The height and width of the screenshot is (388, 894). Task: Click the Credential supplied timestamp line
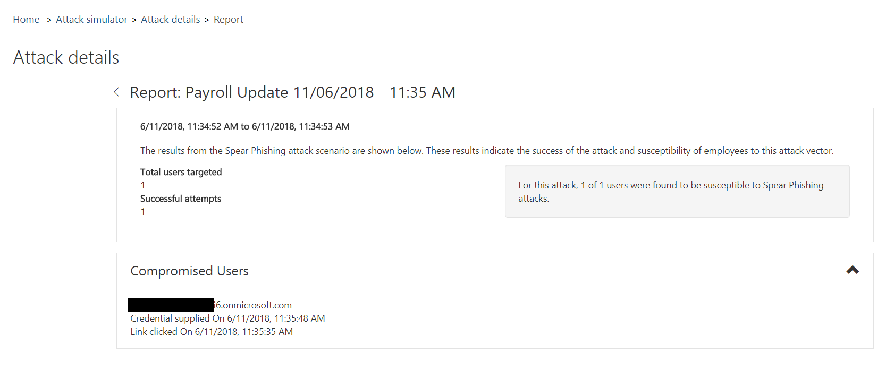(227, 318)
